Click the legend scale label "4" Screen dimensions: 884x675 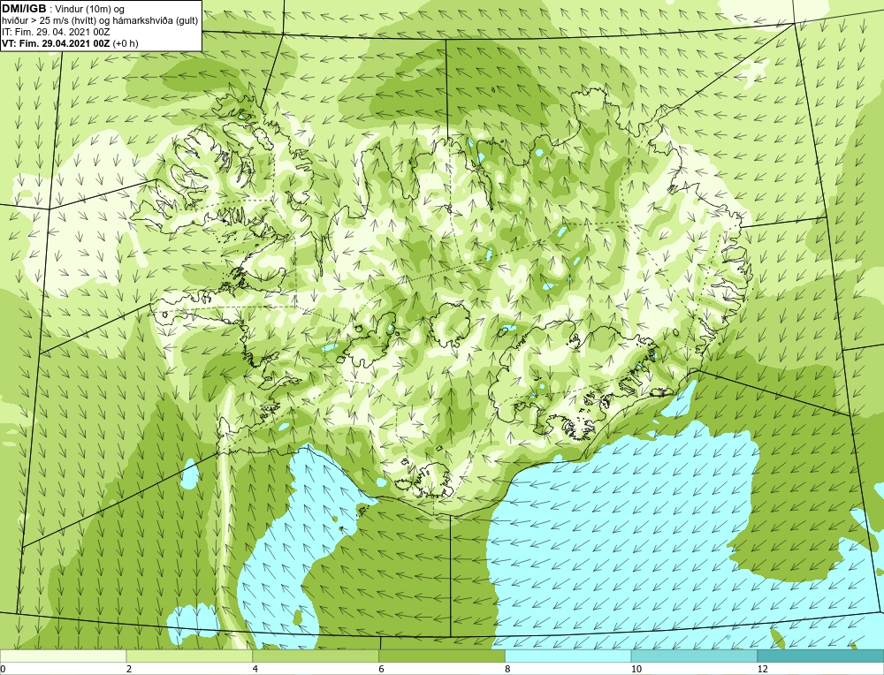[x=255, y=669]
